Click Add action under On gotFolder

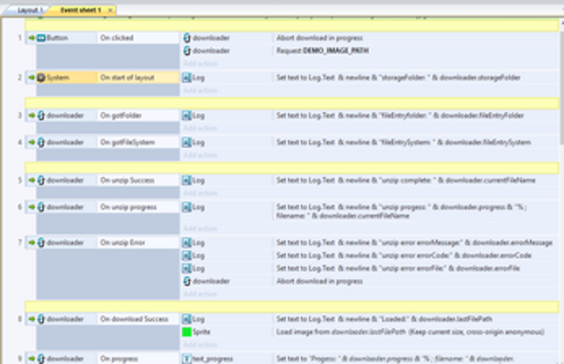click(201, 129)
